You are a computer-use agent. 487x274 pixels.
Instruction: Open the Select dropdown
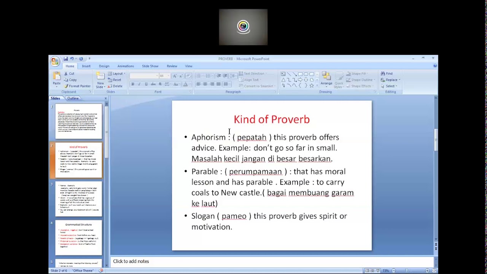point(389,86)
